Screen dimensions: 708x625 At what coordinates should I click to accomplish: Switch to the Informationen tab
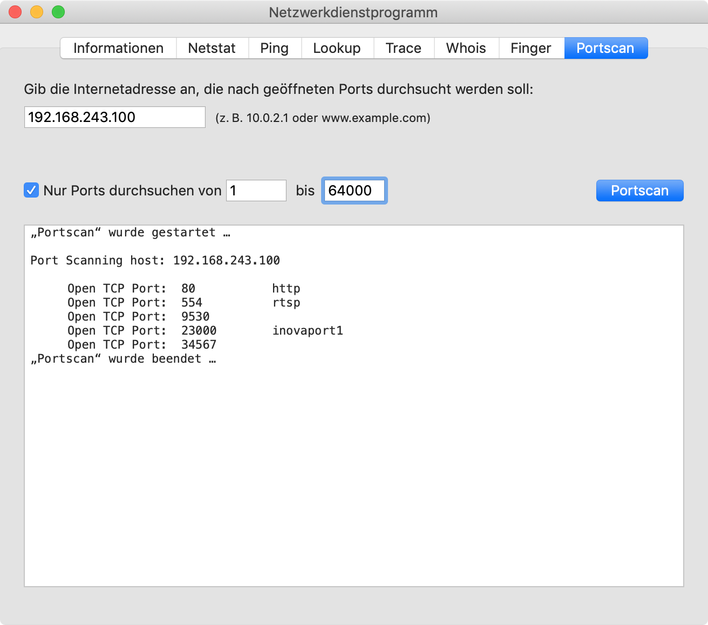119,48
